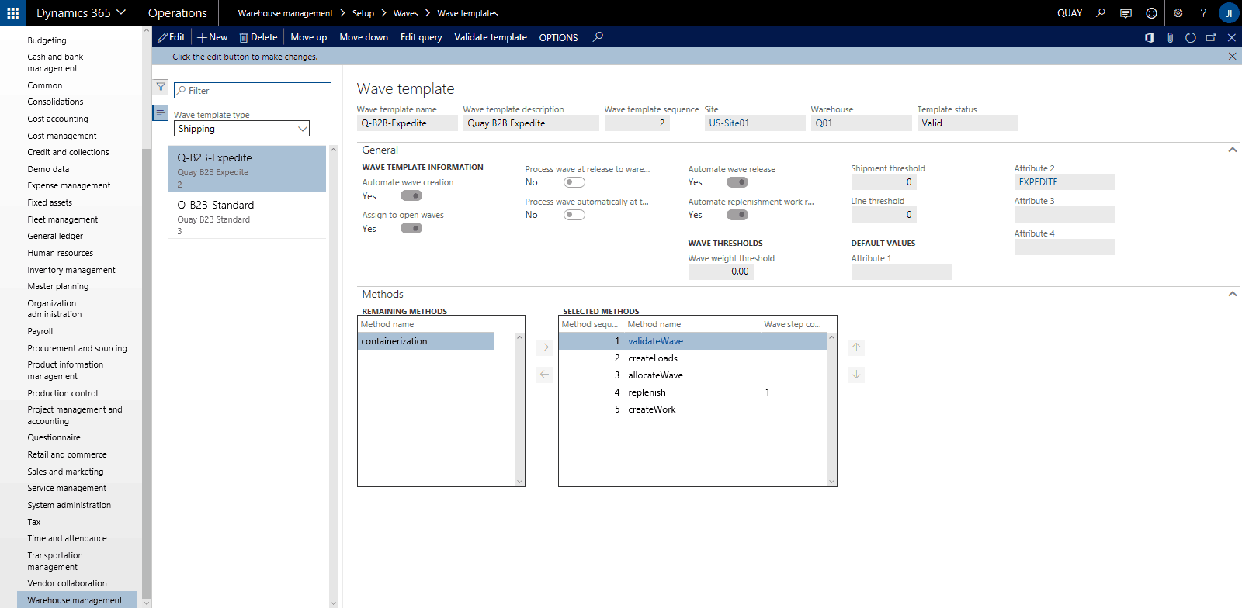Click the help question mark icon
Viewport: 1242px width, 608px height.
pos(1203,13)
